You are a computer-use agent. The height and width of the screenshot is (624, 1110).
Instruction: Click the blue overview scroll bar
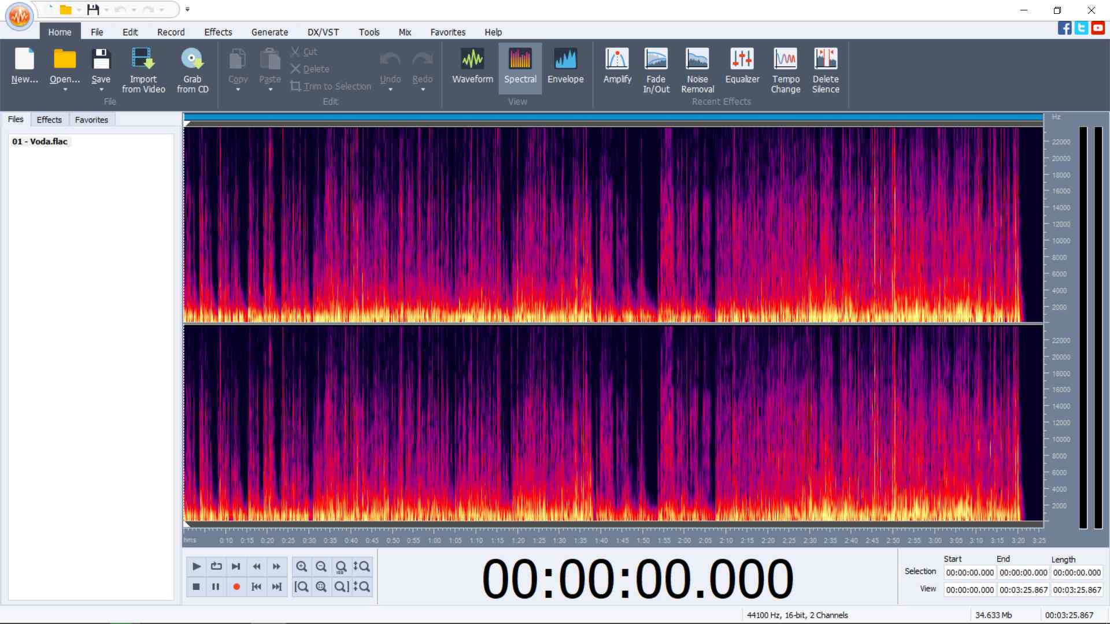click(613, 117)
